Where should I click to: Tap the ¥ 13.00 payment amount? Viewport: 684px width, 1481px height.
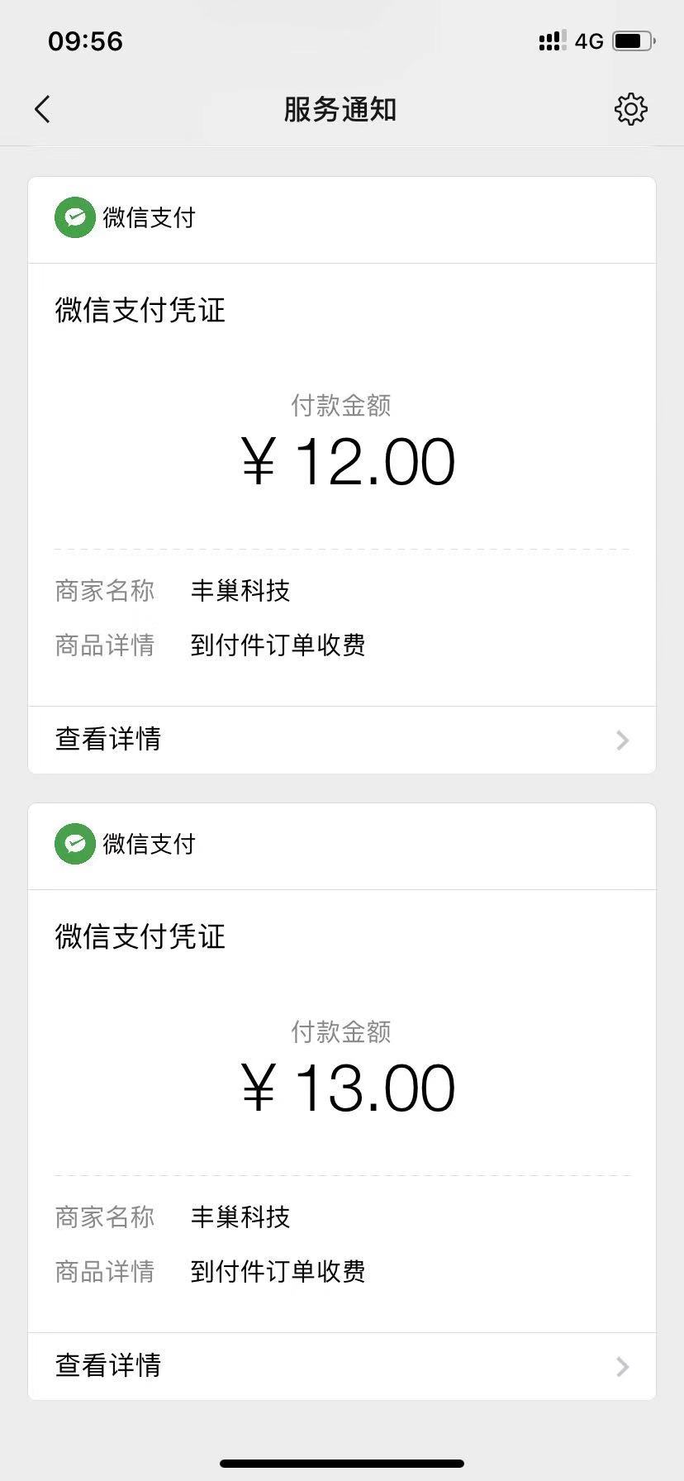(348, 1088)
